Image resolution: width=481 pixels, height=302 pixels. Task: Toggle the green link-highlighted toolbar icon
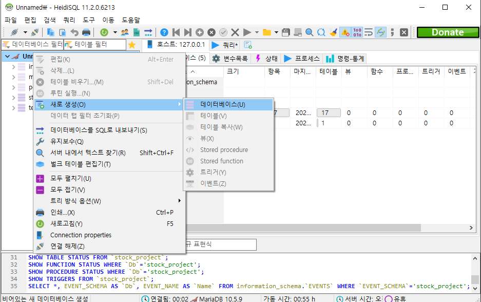tap(381, 32)
